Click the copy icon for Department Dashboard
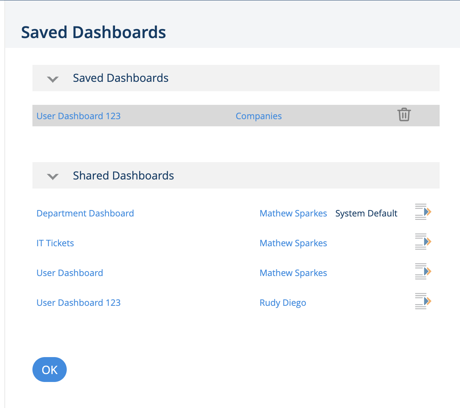This screenshot has width=460, height=408. pyautogui.click(x=423, y=212)
